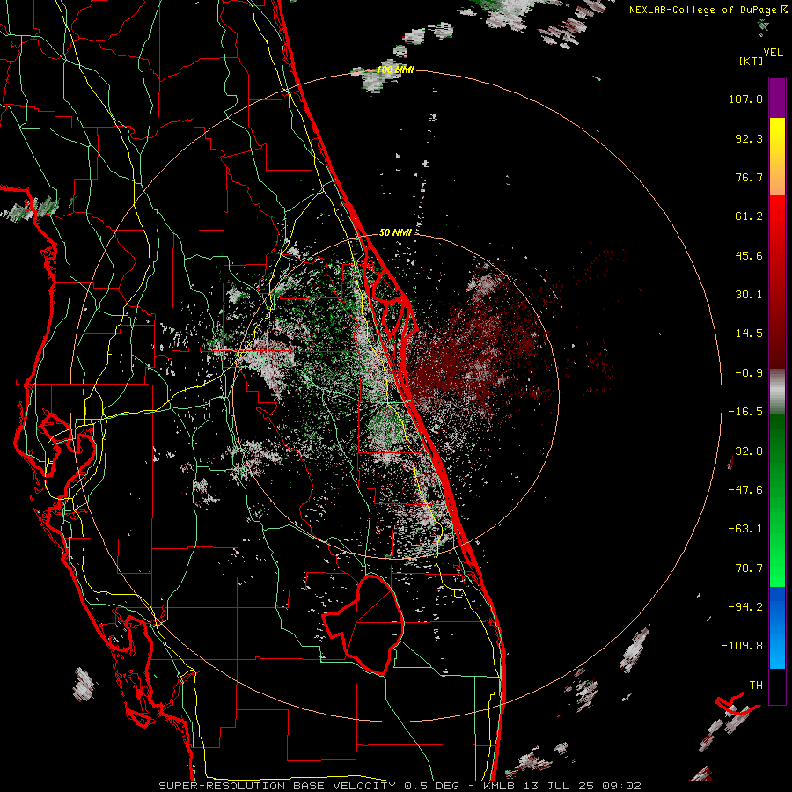This screenshot has height=792, width=792.
Task: Click the -0.9 value on velocity scale
Action: [x=749, y=373]
